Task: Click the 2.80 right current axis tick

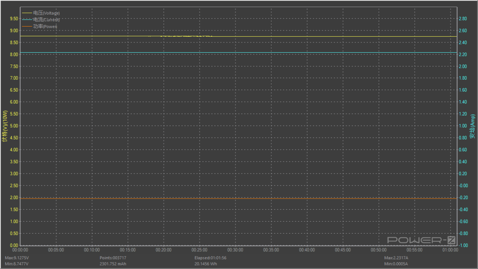Action: coord(463,19)
